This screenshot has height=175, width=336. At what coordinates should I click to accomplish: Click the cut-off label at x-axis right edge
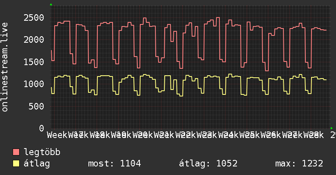coord(333,135)
